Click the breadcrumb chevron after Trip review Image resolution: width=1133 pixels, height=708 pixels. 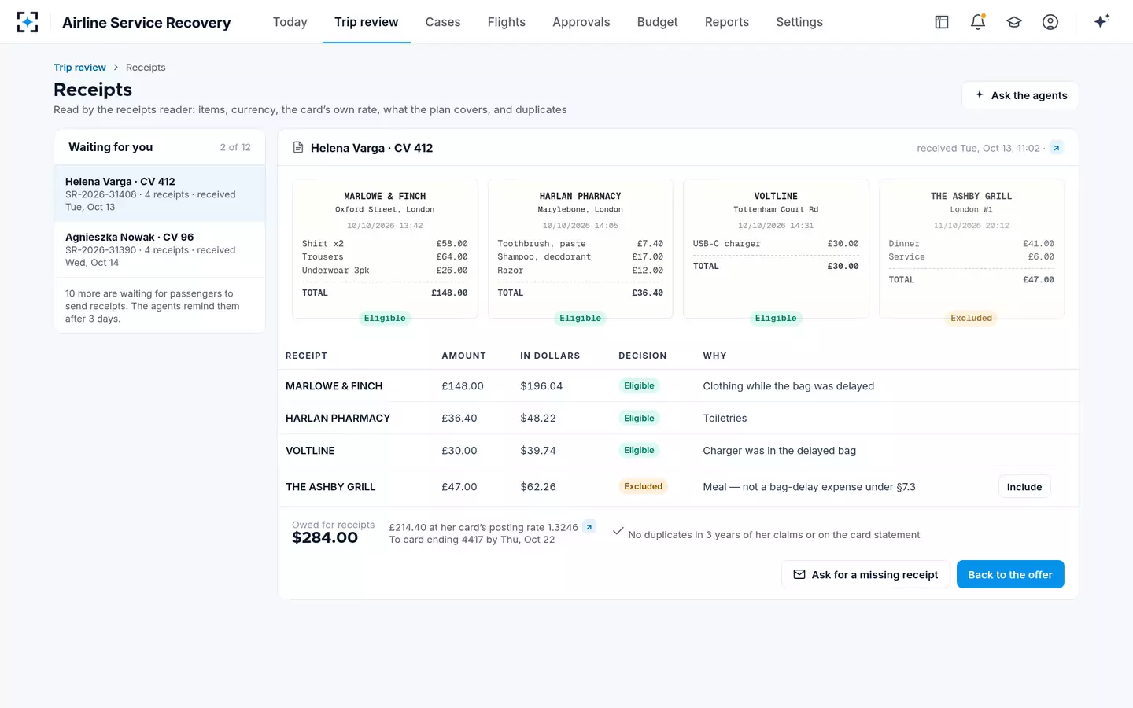point(116,68)
